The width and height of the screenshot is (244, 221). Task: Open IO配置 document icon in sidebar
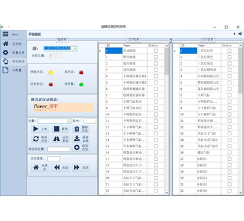pos(5,70)
